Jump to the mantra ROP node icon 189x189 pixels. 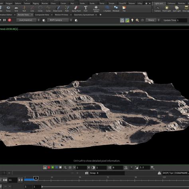pos(44,20)
